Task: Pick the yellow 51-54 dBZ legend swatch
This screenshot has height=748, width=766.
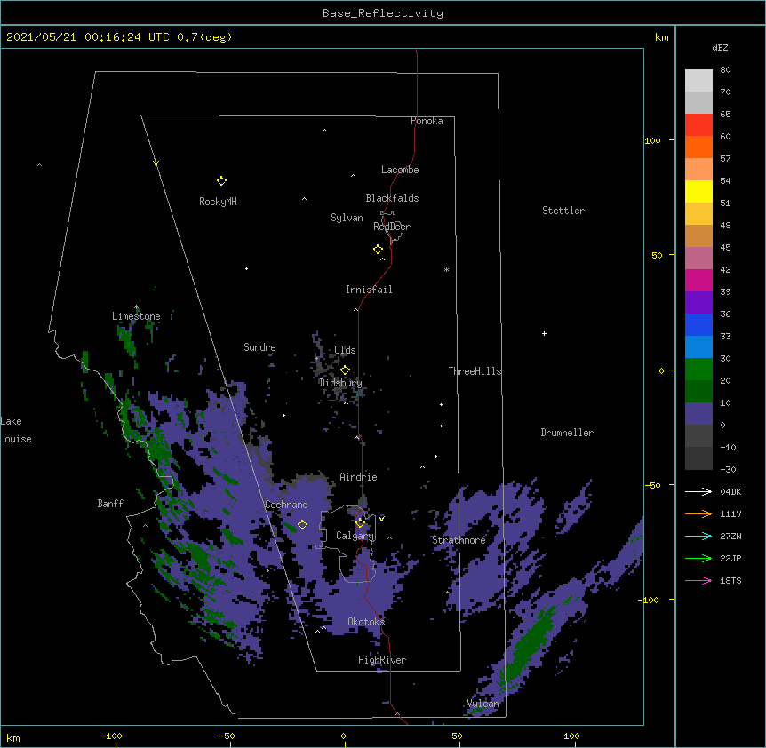Action: [x=698, y=191]
